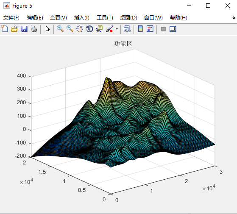Click the New Figure icon
Viewport: 237px width, 214px height.
coord(5,29)
